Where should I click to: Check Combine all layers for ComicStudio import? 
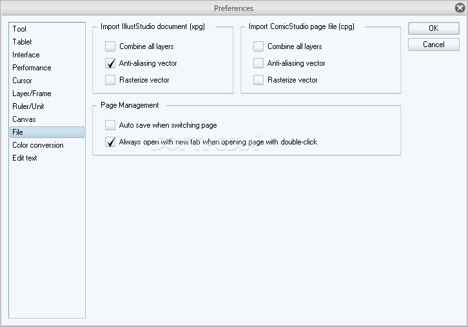pos(258,46)
